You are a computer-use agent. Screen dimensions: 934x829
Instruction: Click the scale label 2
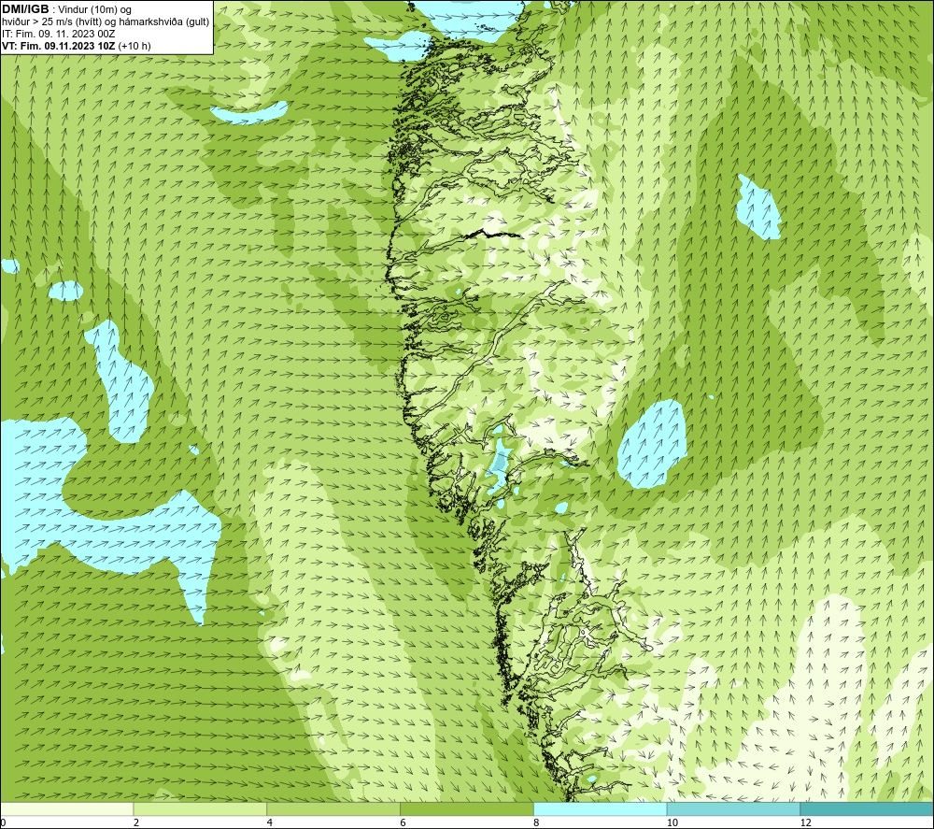(x=136, y=822)
